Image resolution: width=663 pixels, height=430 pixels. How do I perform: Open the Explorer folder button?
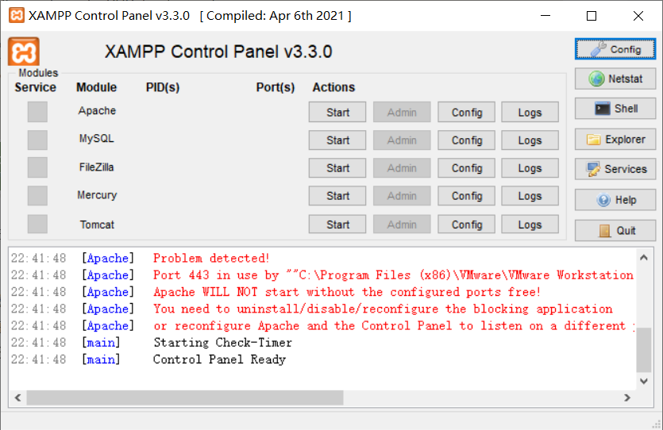tap(615, 140)
